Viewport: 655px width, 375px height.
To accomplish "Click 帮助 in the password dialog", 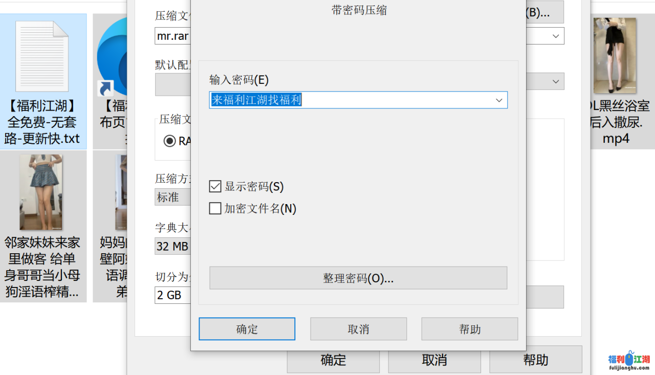I will (x=469, y=329).
